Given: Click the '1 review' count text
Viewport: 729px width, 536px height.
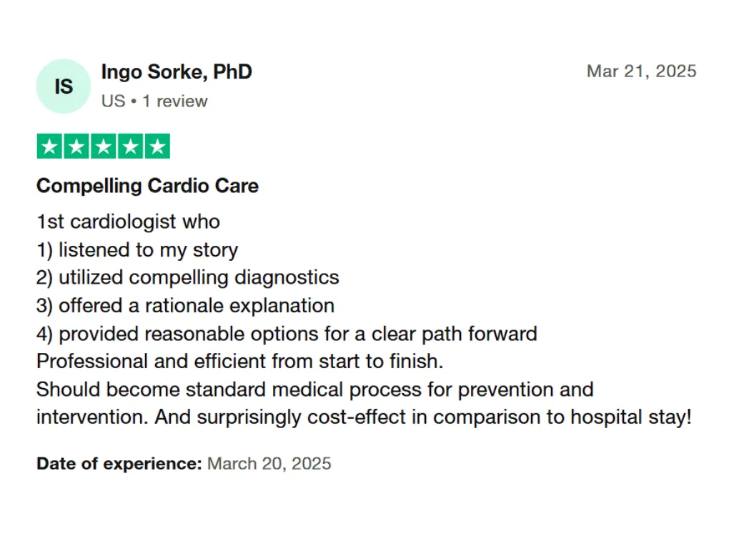Looking at the screenshot, I should tap(175, 101).
